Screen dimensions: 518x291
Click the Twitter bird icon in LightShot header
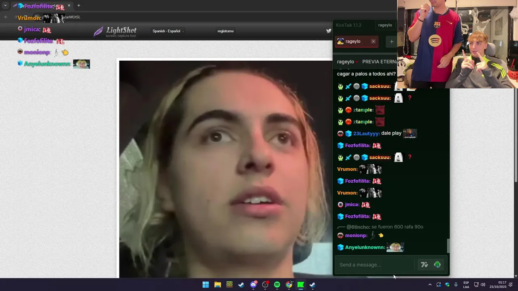tap(329, 31)
